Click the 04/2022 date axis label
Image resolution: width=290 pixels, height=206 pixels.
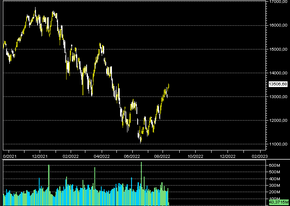(x=102, y=157)
